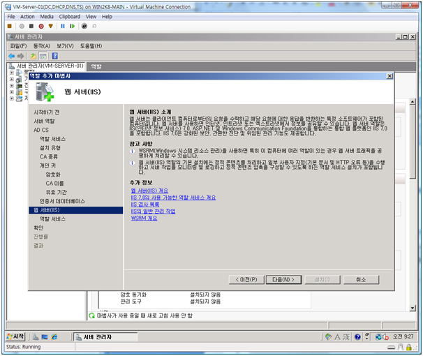The image size is (423, 356).
Task: Open the IIS 검사 목록 link
Action: (x=145, y=205)
